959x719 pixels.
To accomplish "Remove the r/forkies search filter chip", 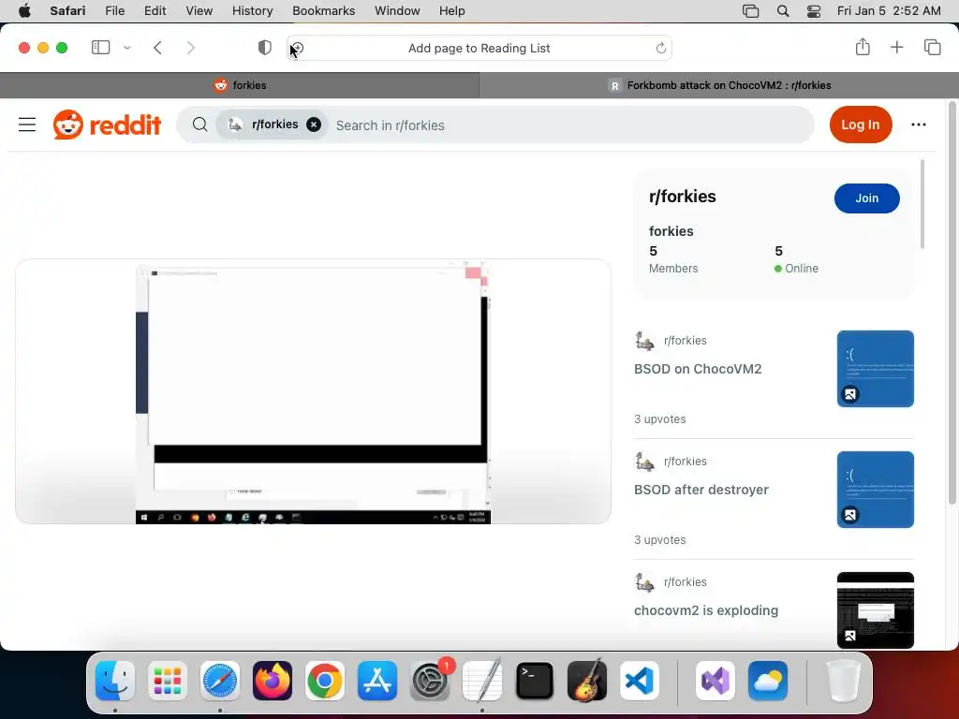I will point(314,125).
